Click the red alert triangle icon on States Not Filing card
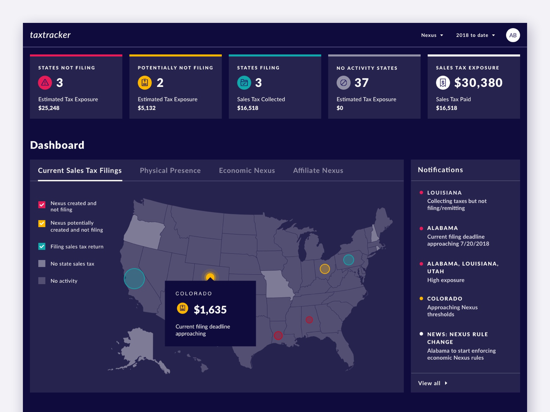Viewport: 550px width, 412px height. click(45, 82)
